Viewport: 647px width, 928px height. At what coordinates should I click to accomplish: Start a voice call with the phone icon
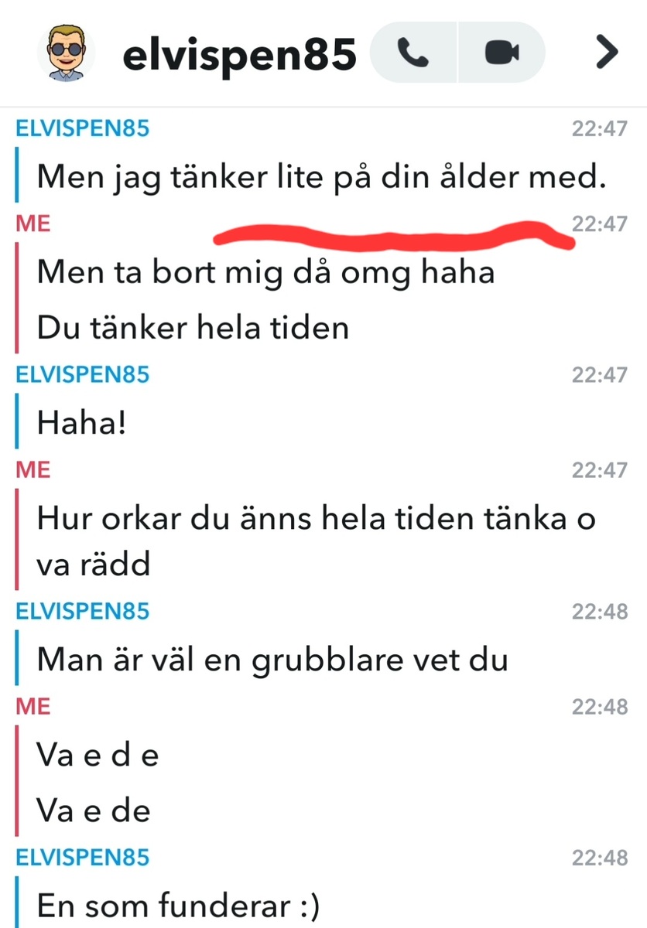point(414,52)
